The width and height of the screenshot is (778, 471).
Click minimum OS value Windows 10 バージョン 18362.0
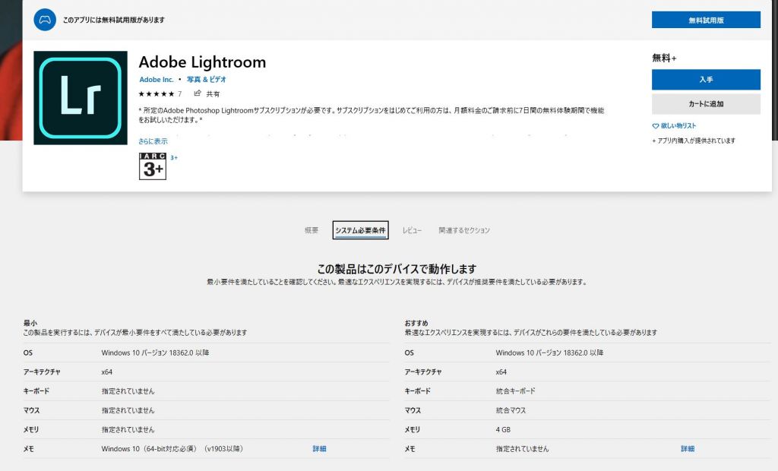(155, 353)
